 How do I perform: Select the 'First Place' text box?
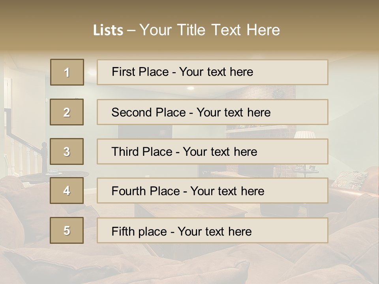212,72
